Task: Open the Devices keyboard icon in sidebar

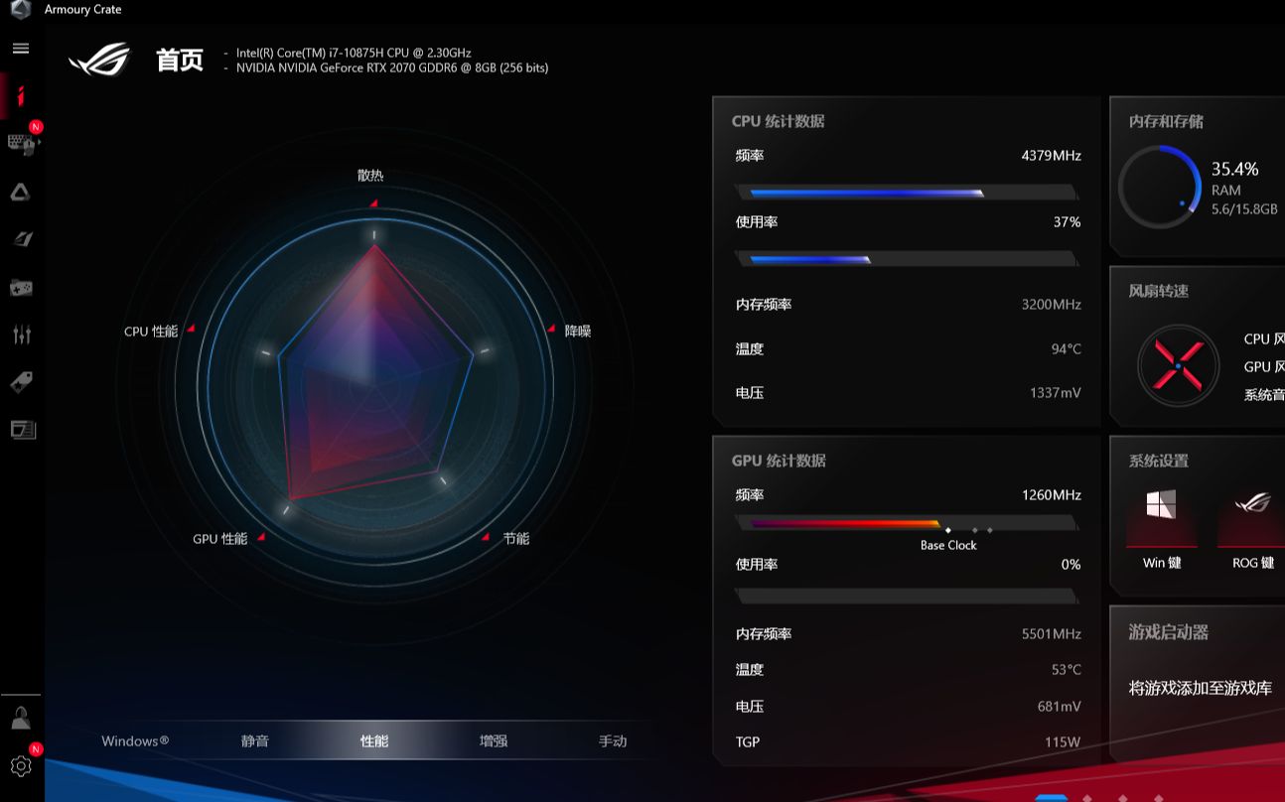Action: click(x=21, y=144)
